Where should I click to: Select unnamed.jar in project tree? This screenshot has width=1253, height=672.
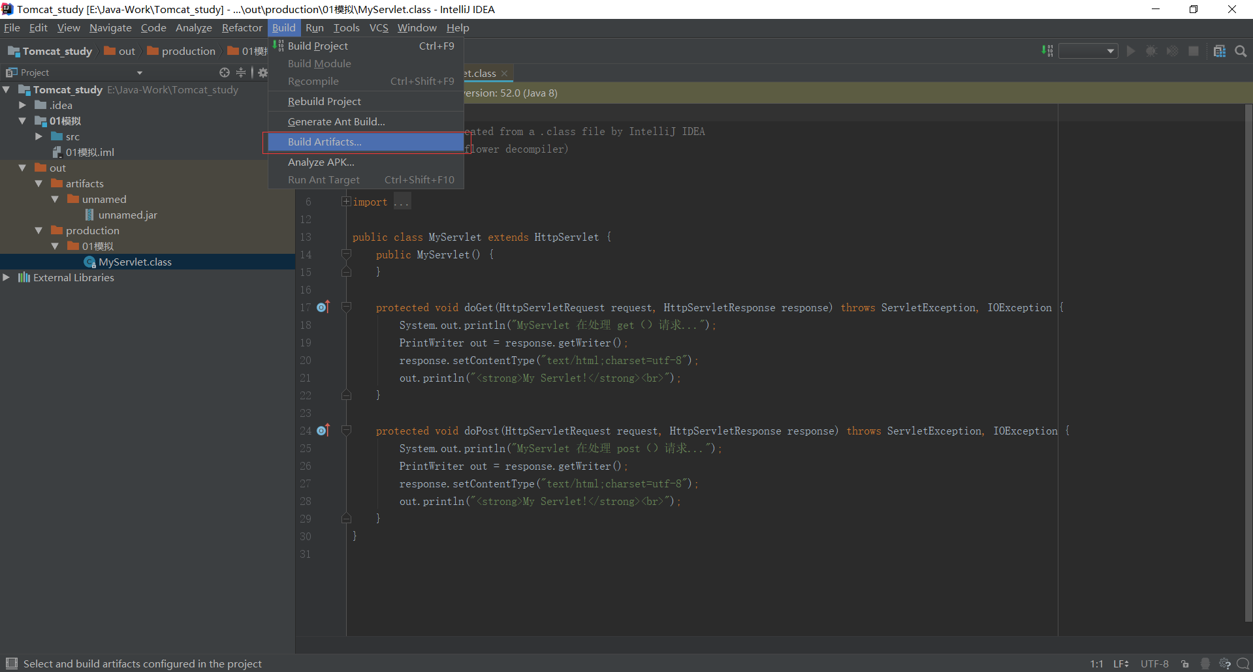(x=127, y=215)
